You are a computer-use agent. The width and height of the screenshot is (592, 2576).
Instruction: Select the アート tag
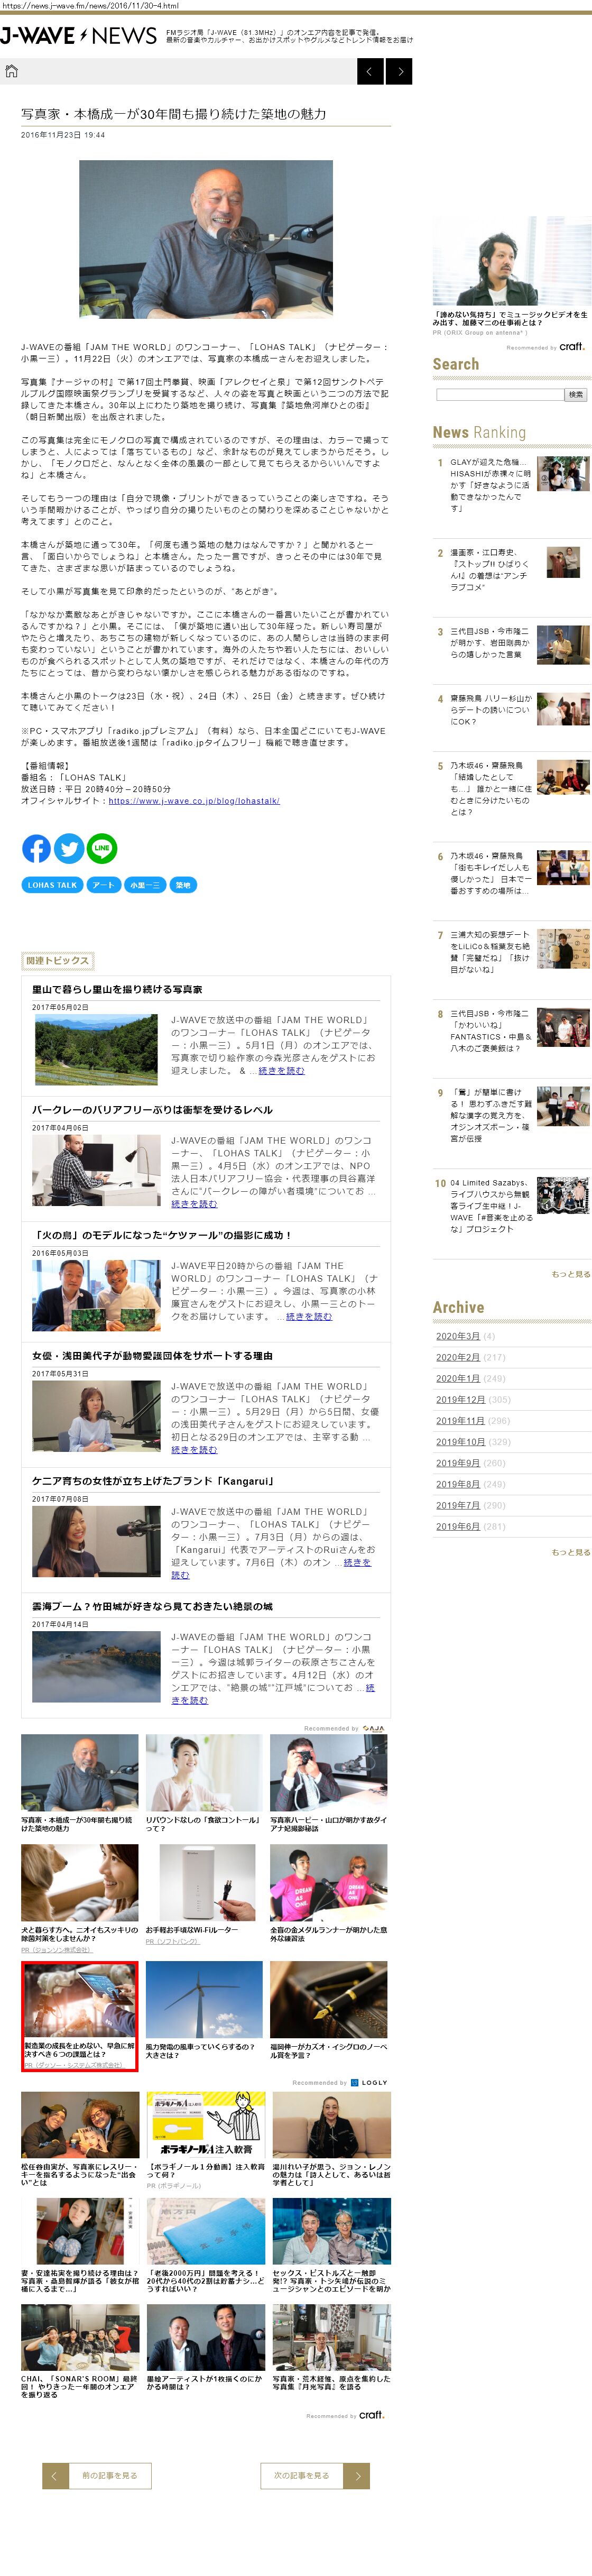click(103, 885)
